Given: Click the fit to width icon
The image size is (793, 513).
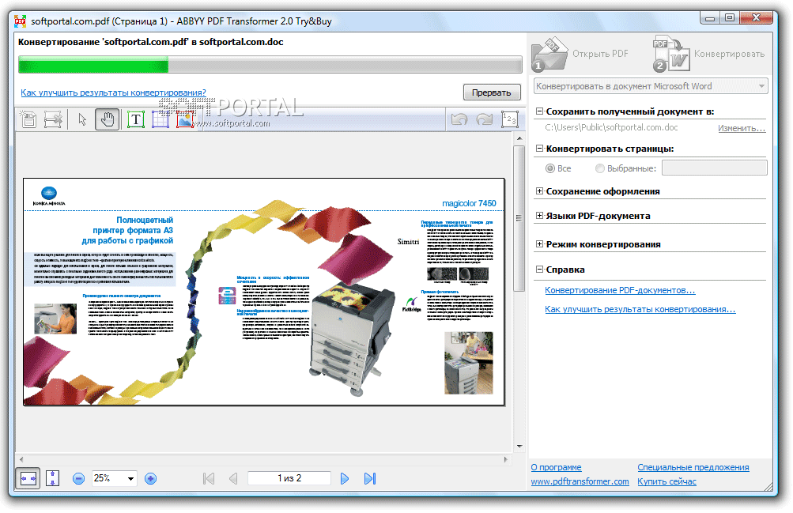Looking at the screenshot, I should tap(28, 479).
